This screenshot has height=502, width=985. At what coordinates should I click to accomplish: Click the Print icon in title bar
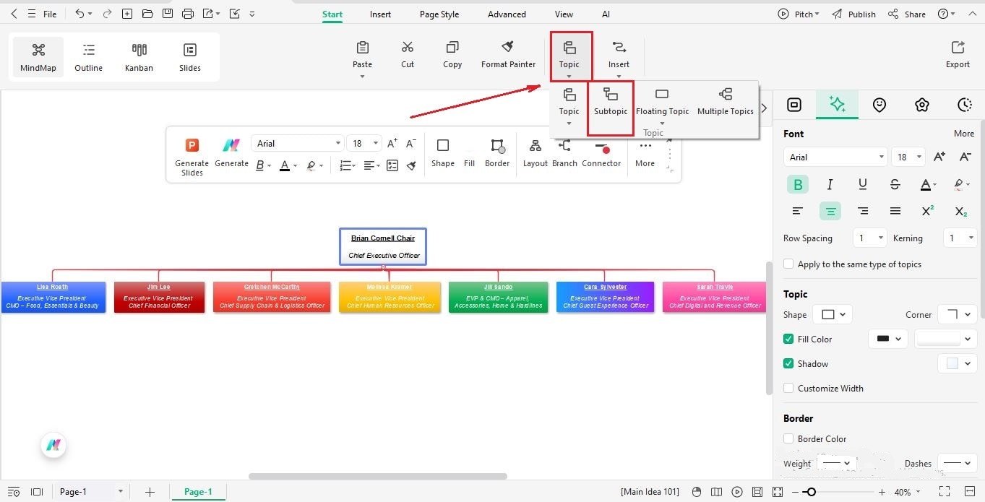click(x=188, y=14)
